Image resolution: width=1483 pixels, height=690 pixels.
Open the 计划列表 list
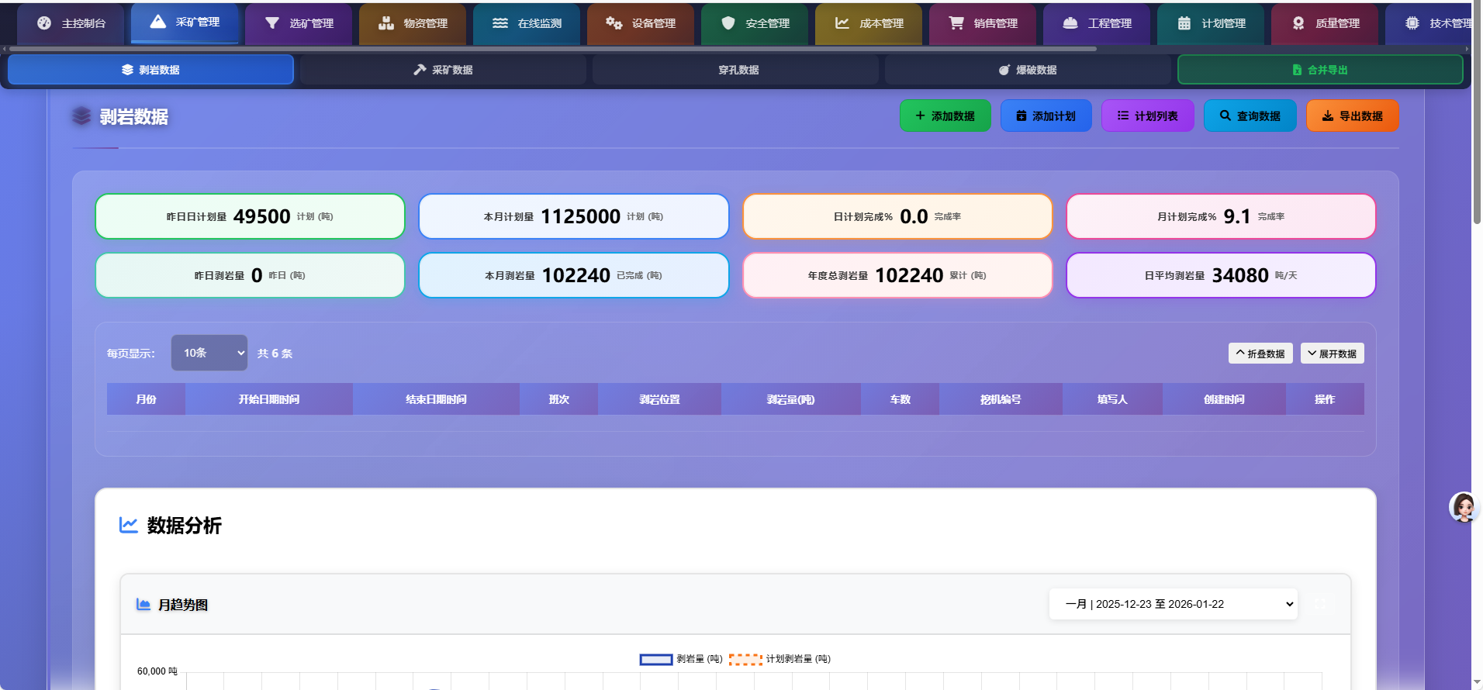pos(1147,116)
